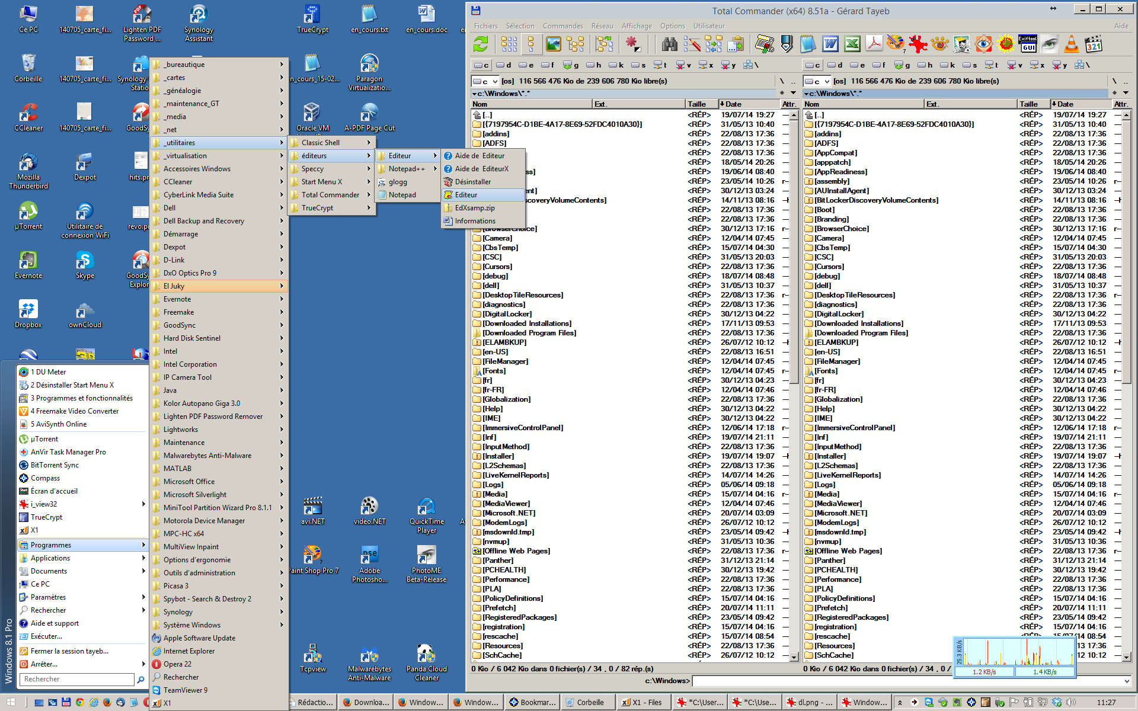The width and height of the screenshot is (1138, 711).
Task: Select [Fonts] folder in left panel
Action: click(x=494, y=371)
